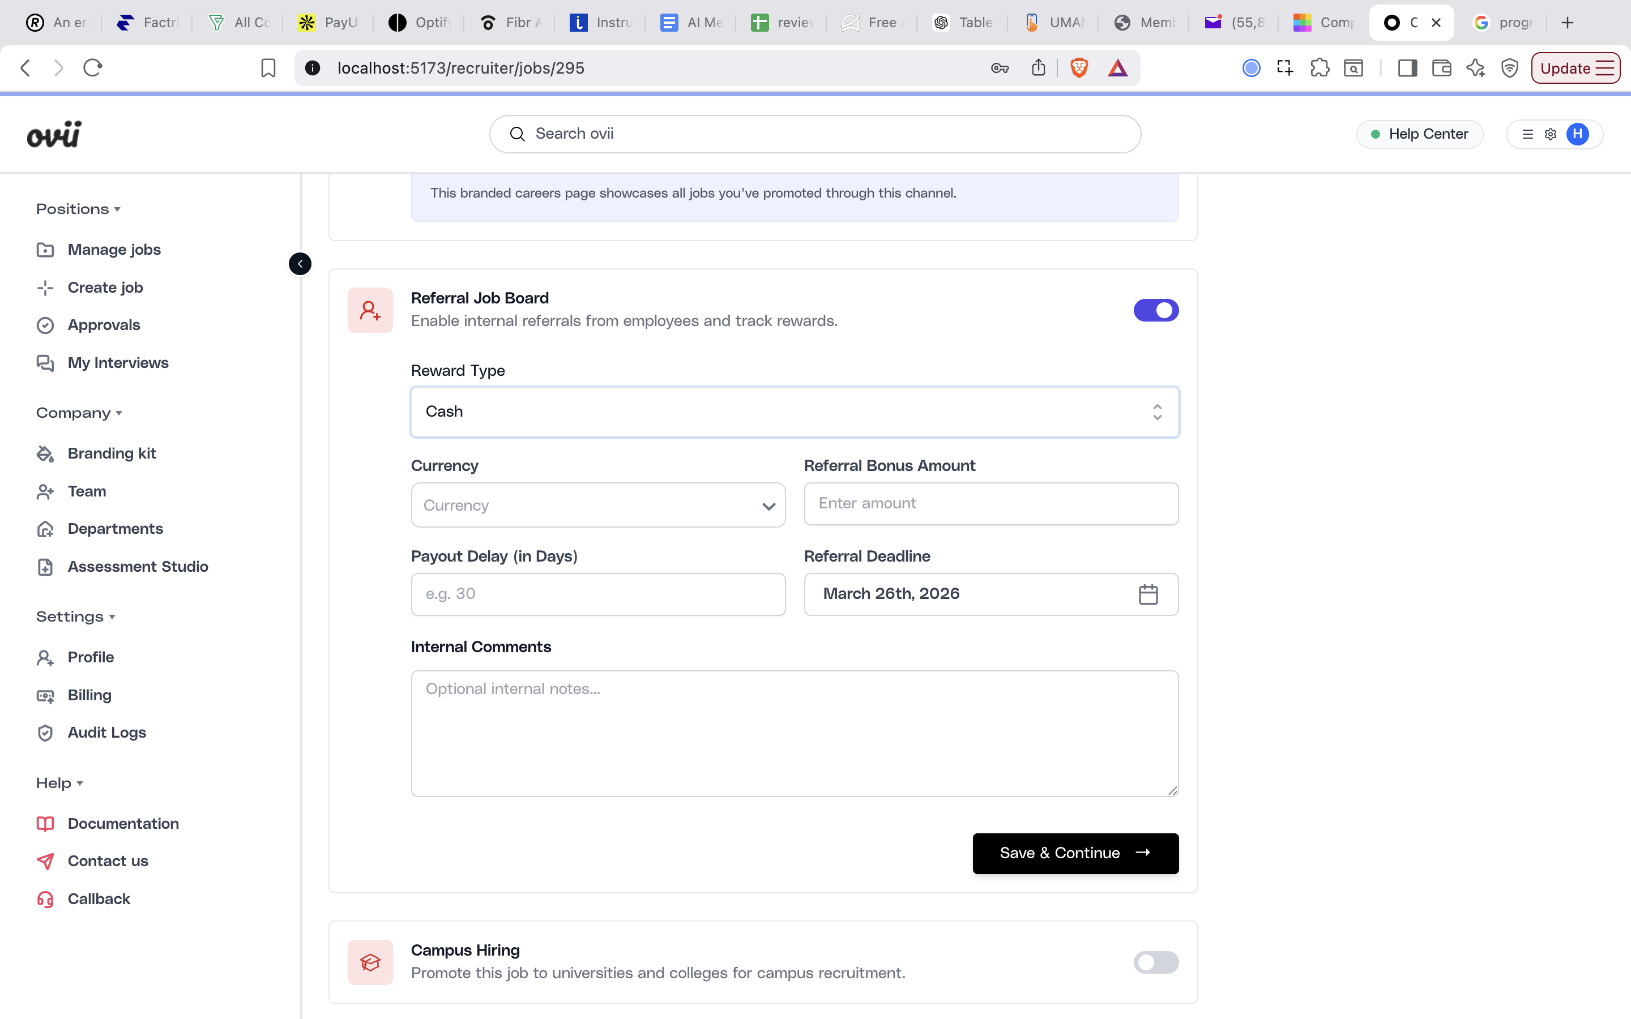Click the Billing icon in sidebar
Screen dimensions: 1631x1019
point(45,695)
